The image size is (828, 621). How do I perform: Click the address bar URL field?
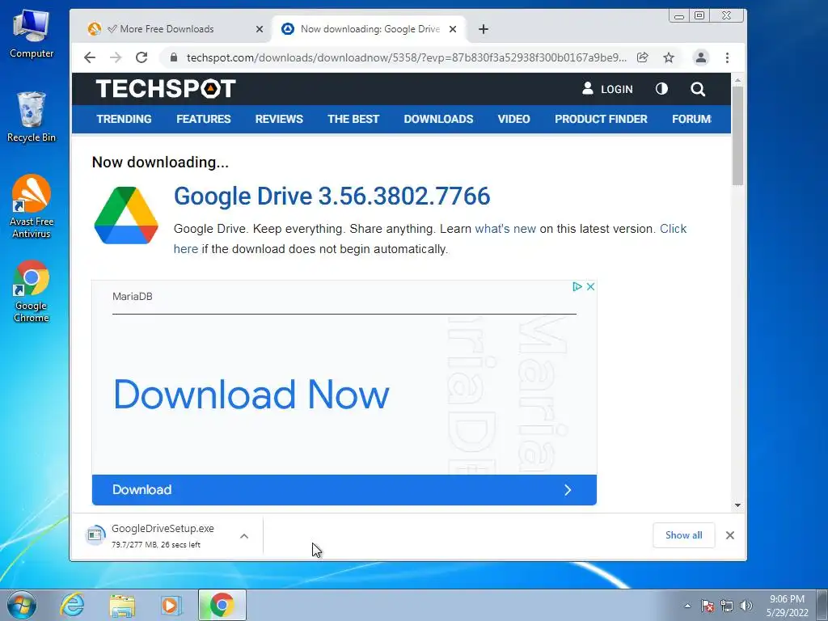(407, 57)
